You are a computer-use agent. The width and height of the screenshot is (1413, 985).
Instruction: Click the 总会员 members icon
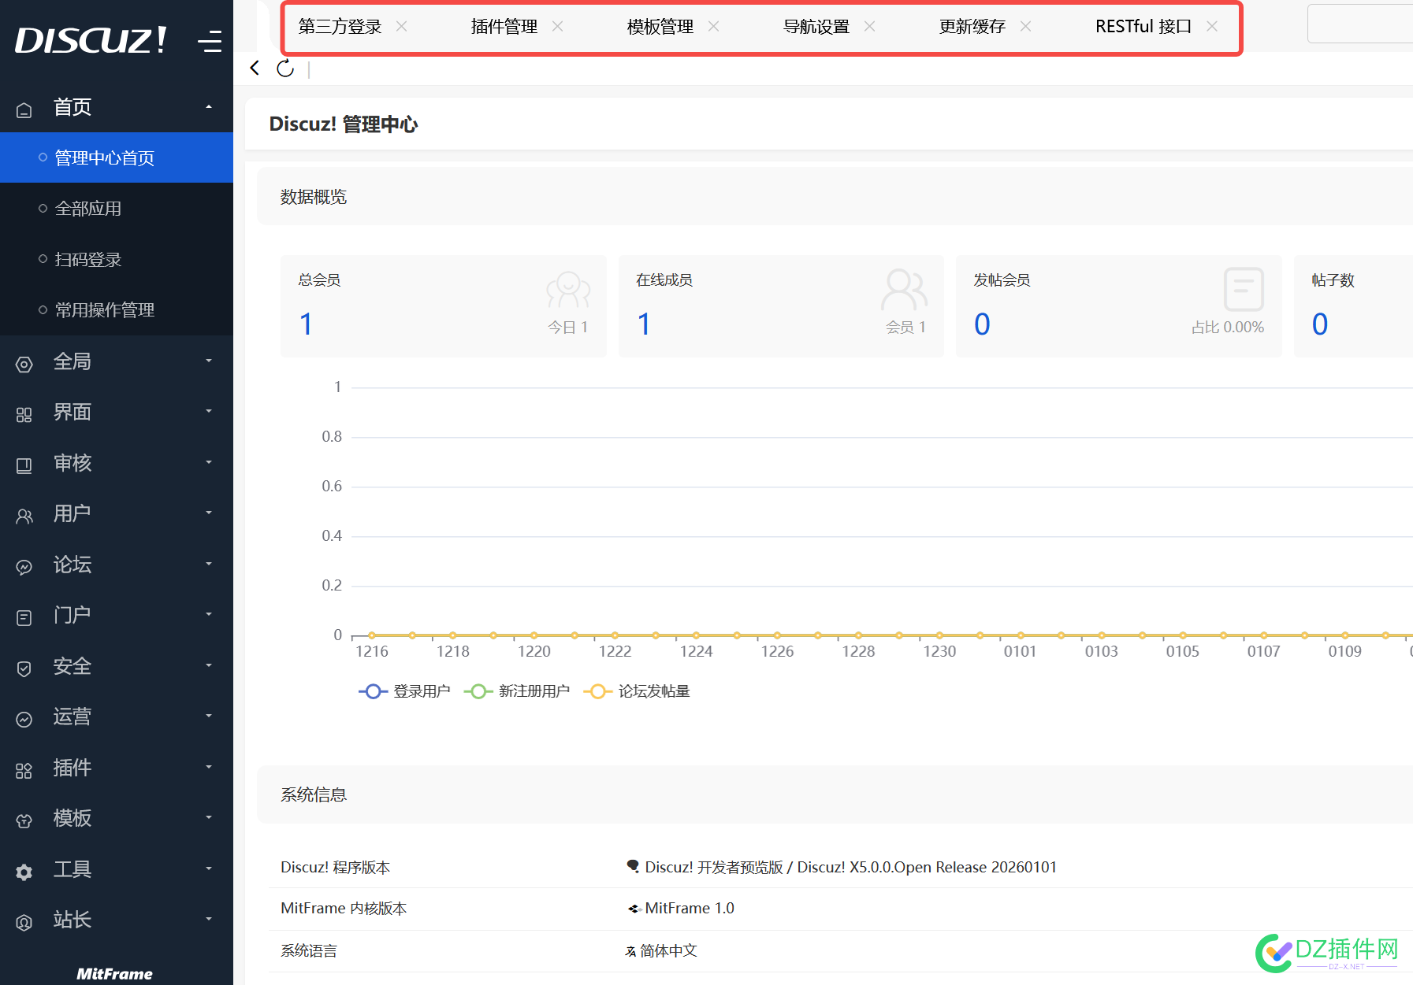568,290
